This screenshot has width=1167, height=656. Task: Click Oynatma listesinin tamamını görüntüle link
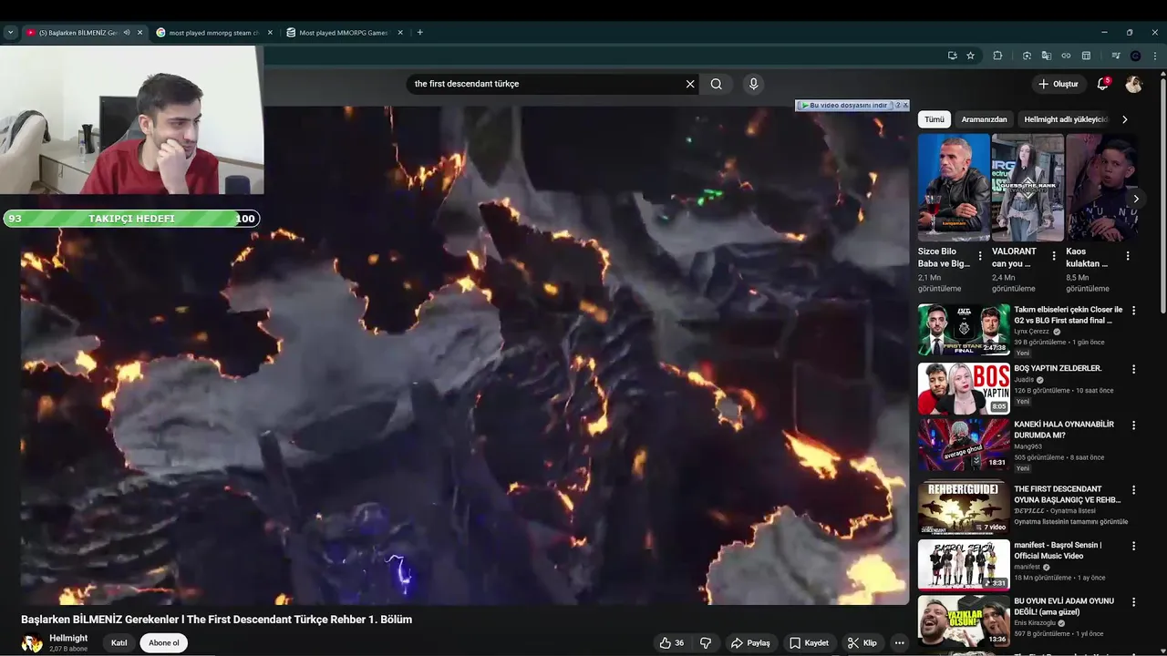(x=1070, y=522)
